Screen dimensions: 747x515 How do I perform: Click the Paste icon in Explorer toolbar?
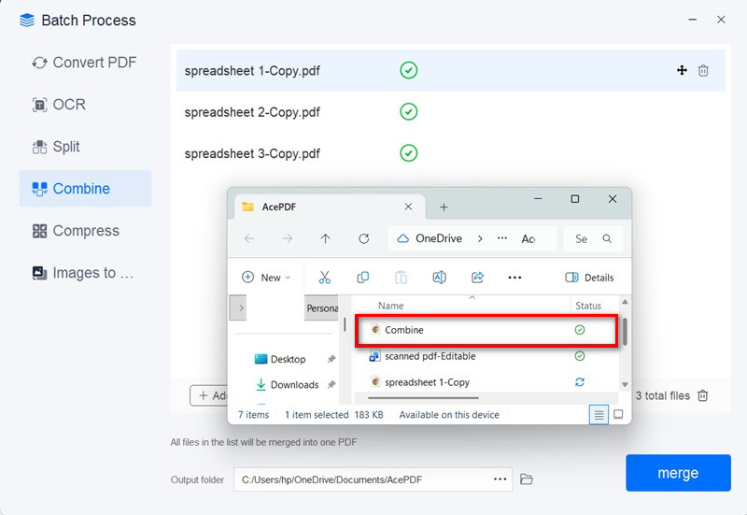[402, 278]
